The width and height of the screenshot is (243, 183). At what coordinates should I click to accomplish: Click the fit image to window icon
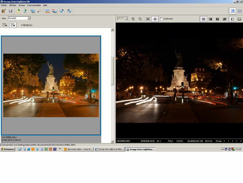coord(148,19)
